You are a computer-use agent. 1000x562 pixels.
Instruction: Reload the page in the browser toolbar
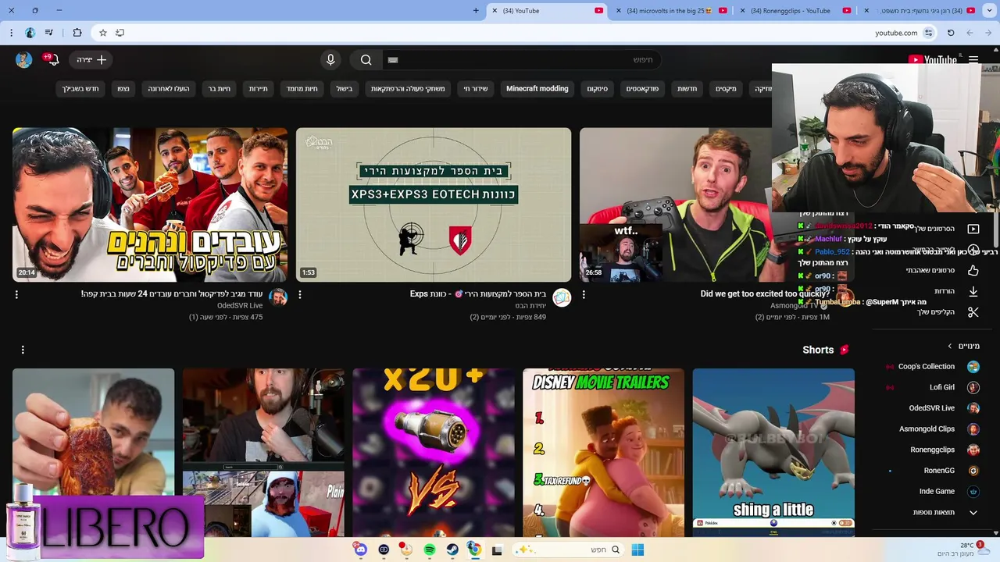click(951, 33)
